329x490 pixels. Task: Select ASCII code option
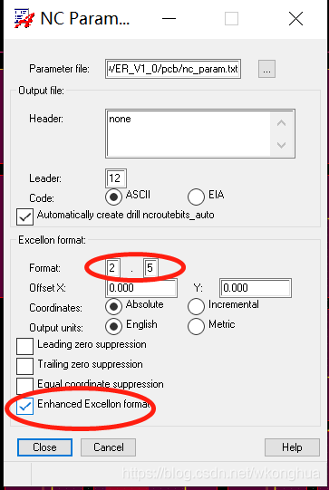tap(113, 197)
